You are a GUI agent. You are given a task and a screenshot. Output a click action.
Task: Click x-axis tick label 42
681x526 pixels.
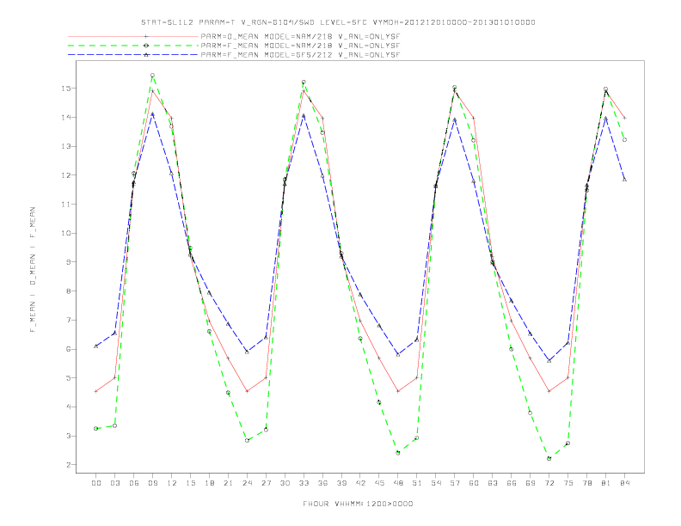point(360,483)
